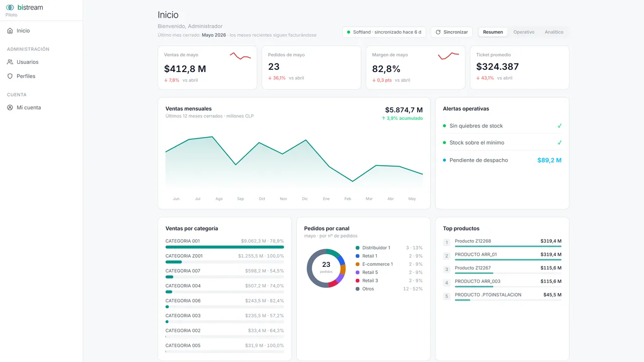Switch to the Resumen tab
The width and height of the screenshot is (644, 362).
click(x=493, y=32)
